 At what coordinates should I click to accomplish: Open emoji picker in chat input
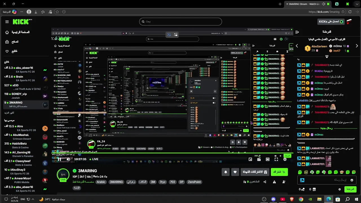[x=352, y=180]
